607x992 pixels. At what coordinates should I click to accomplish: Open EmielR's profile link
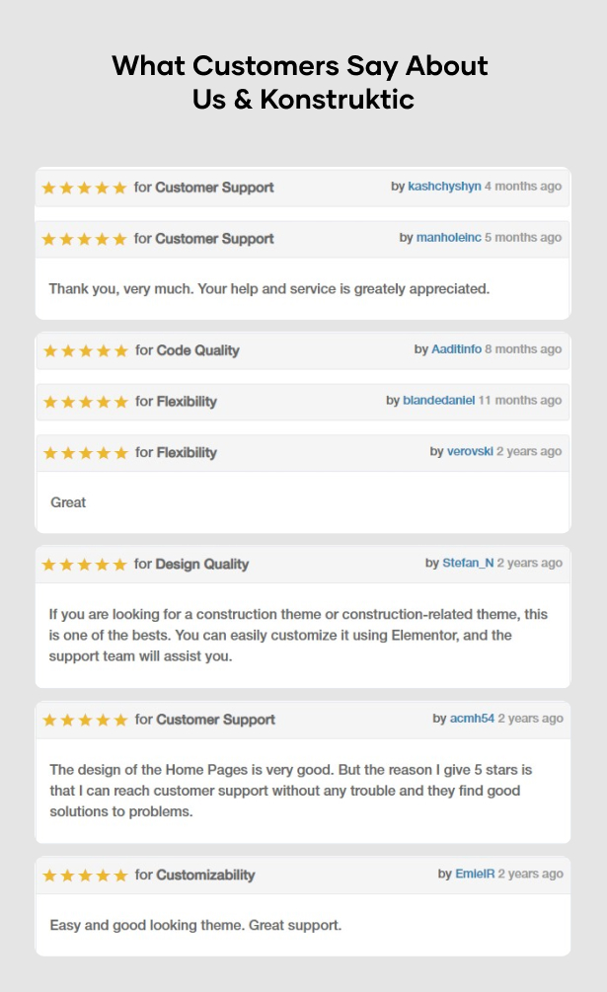[475, 875]
